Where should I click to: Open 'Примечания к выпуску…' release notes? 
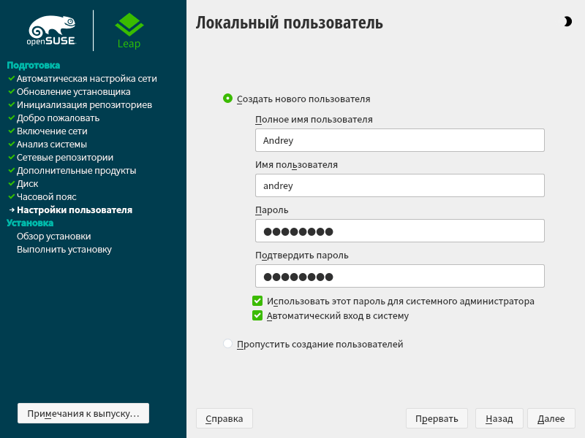point(83,413)
